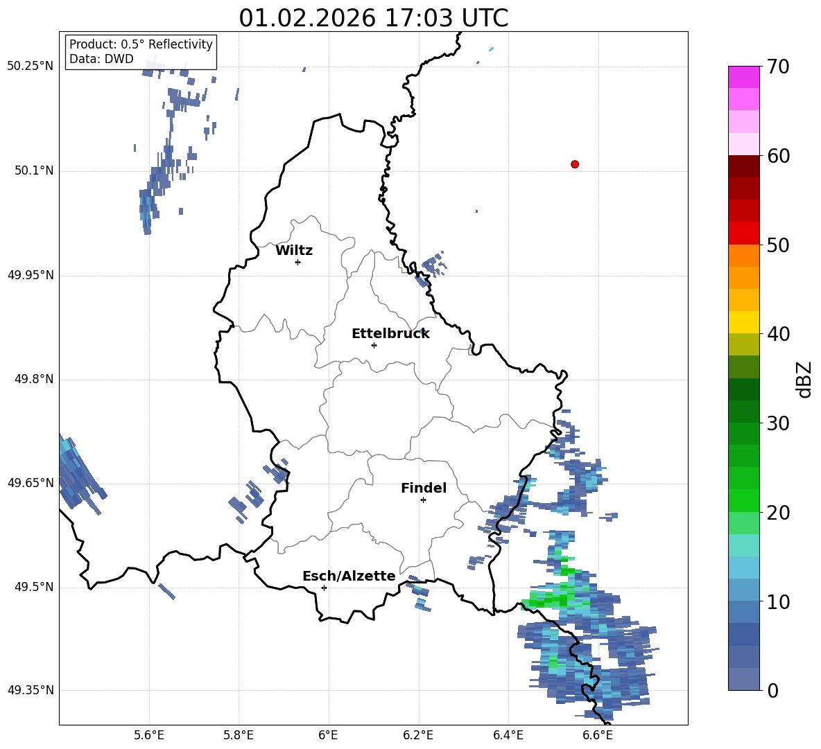This screenshot has width=821, height=749.
Task: Click the 49.95°N latitude label
Action: point(31,275)
